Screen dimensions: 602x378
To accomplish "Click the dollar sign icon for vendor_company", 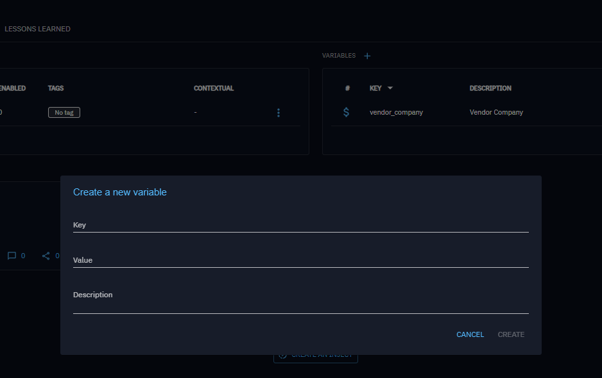I will [347, 112].
